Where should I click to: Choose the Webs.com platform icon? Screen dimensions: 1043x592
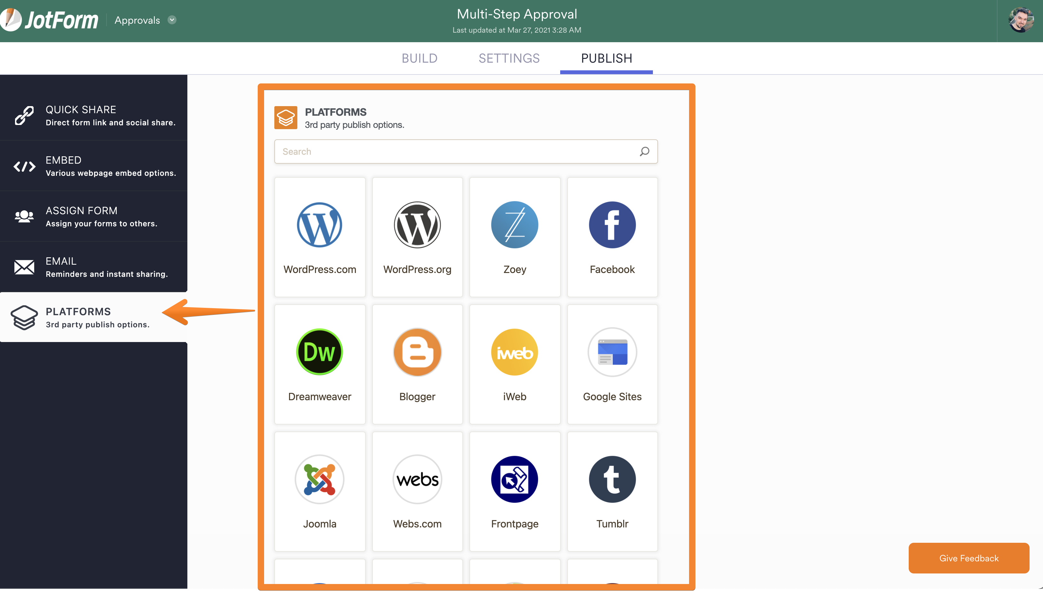click(417, 479)
